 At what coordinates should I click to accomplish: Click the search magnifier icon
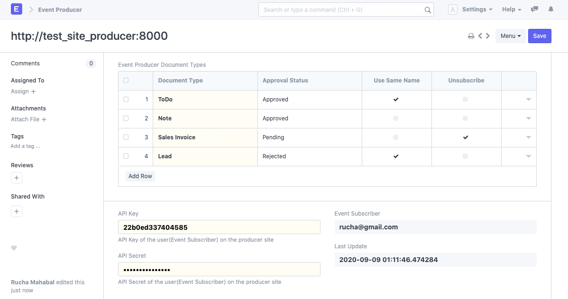(x=427, y=10)
